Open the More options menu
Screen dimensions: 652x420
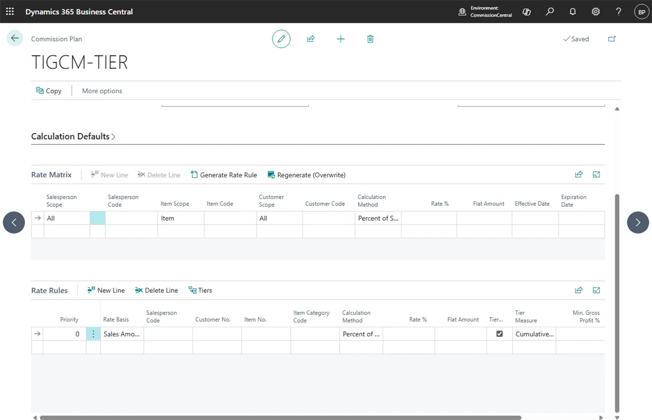102,91
